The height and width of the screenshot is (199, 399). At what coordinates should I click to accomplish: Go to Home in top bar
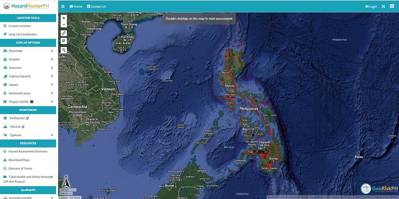(x=76, y=7)
